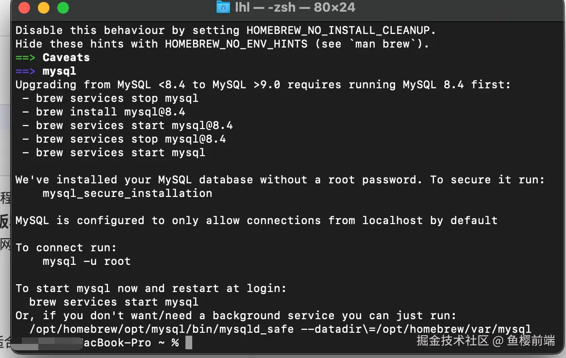The image size is (566, 358).
Task: Click the blurred hostname before the prompt
Action: 46,342
